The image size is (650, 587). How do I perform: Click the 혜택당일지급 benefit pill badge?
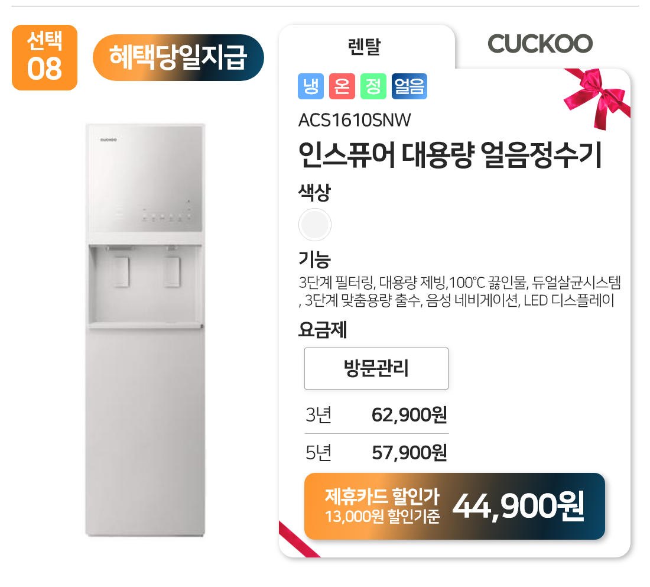click(178, 58)
